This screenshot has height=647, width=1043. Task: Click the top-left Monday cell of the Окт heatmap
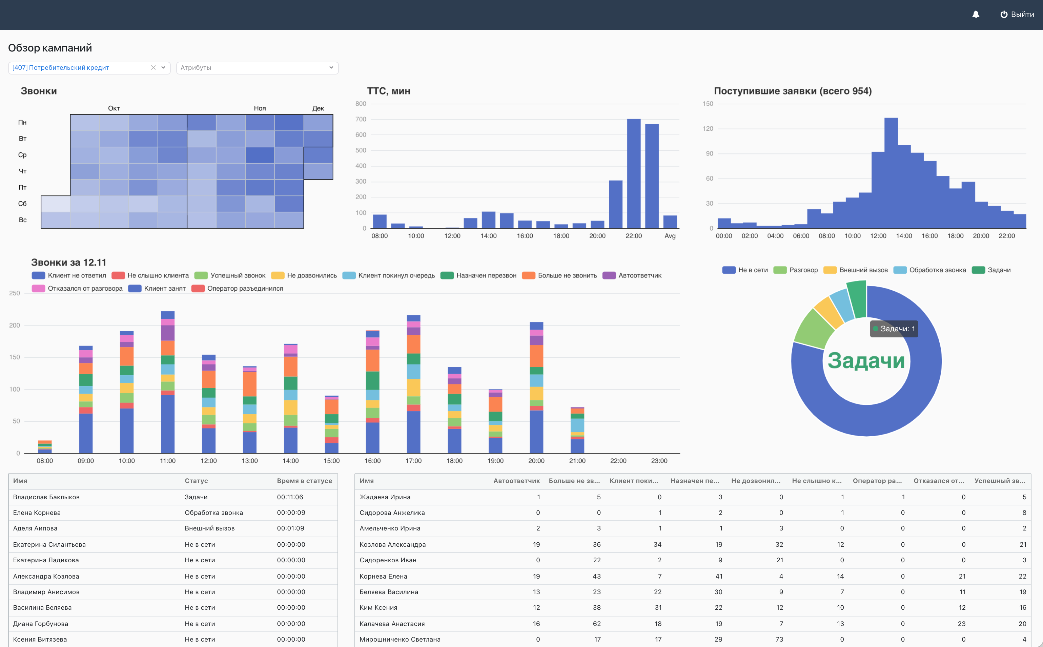(x=85, y=123)
